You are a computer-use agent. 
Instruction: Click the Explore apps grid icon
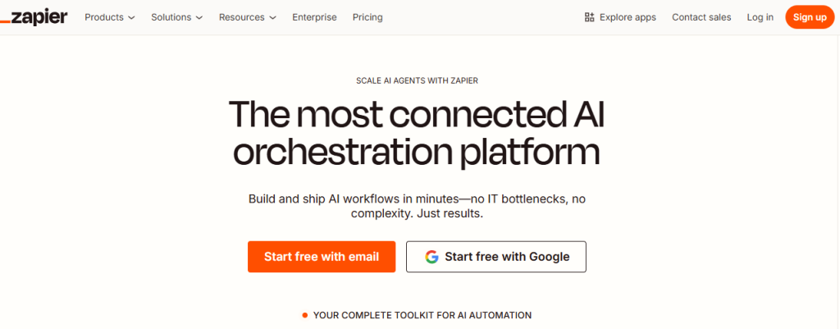tap(589, 17)
